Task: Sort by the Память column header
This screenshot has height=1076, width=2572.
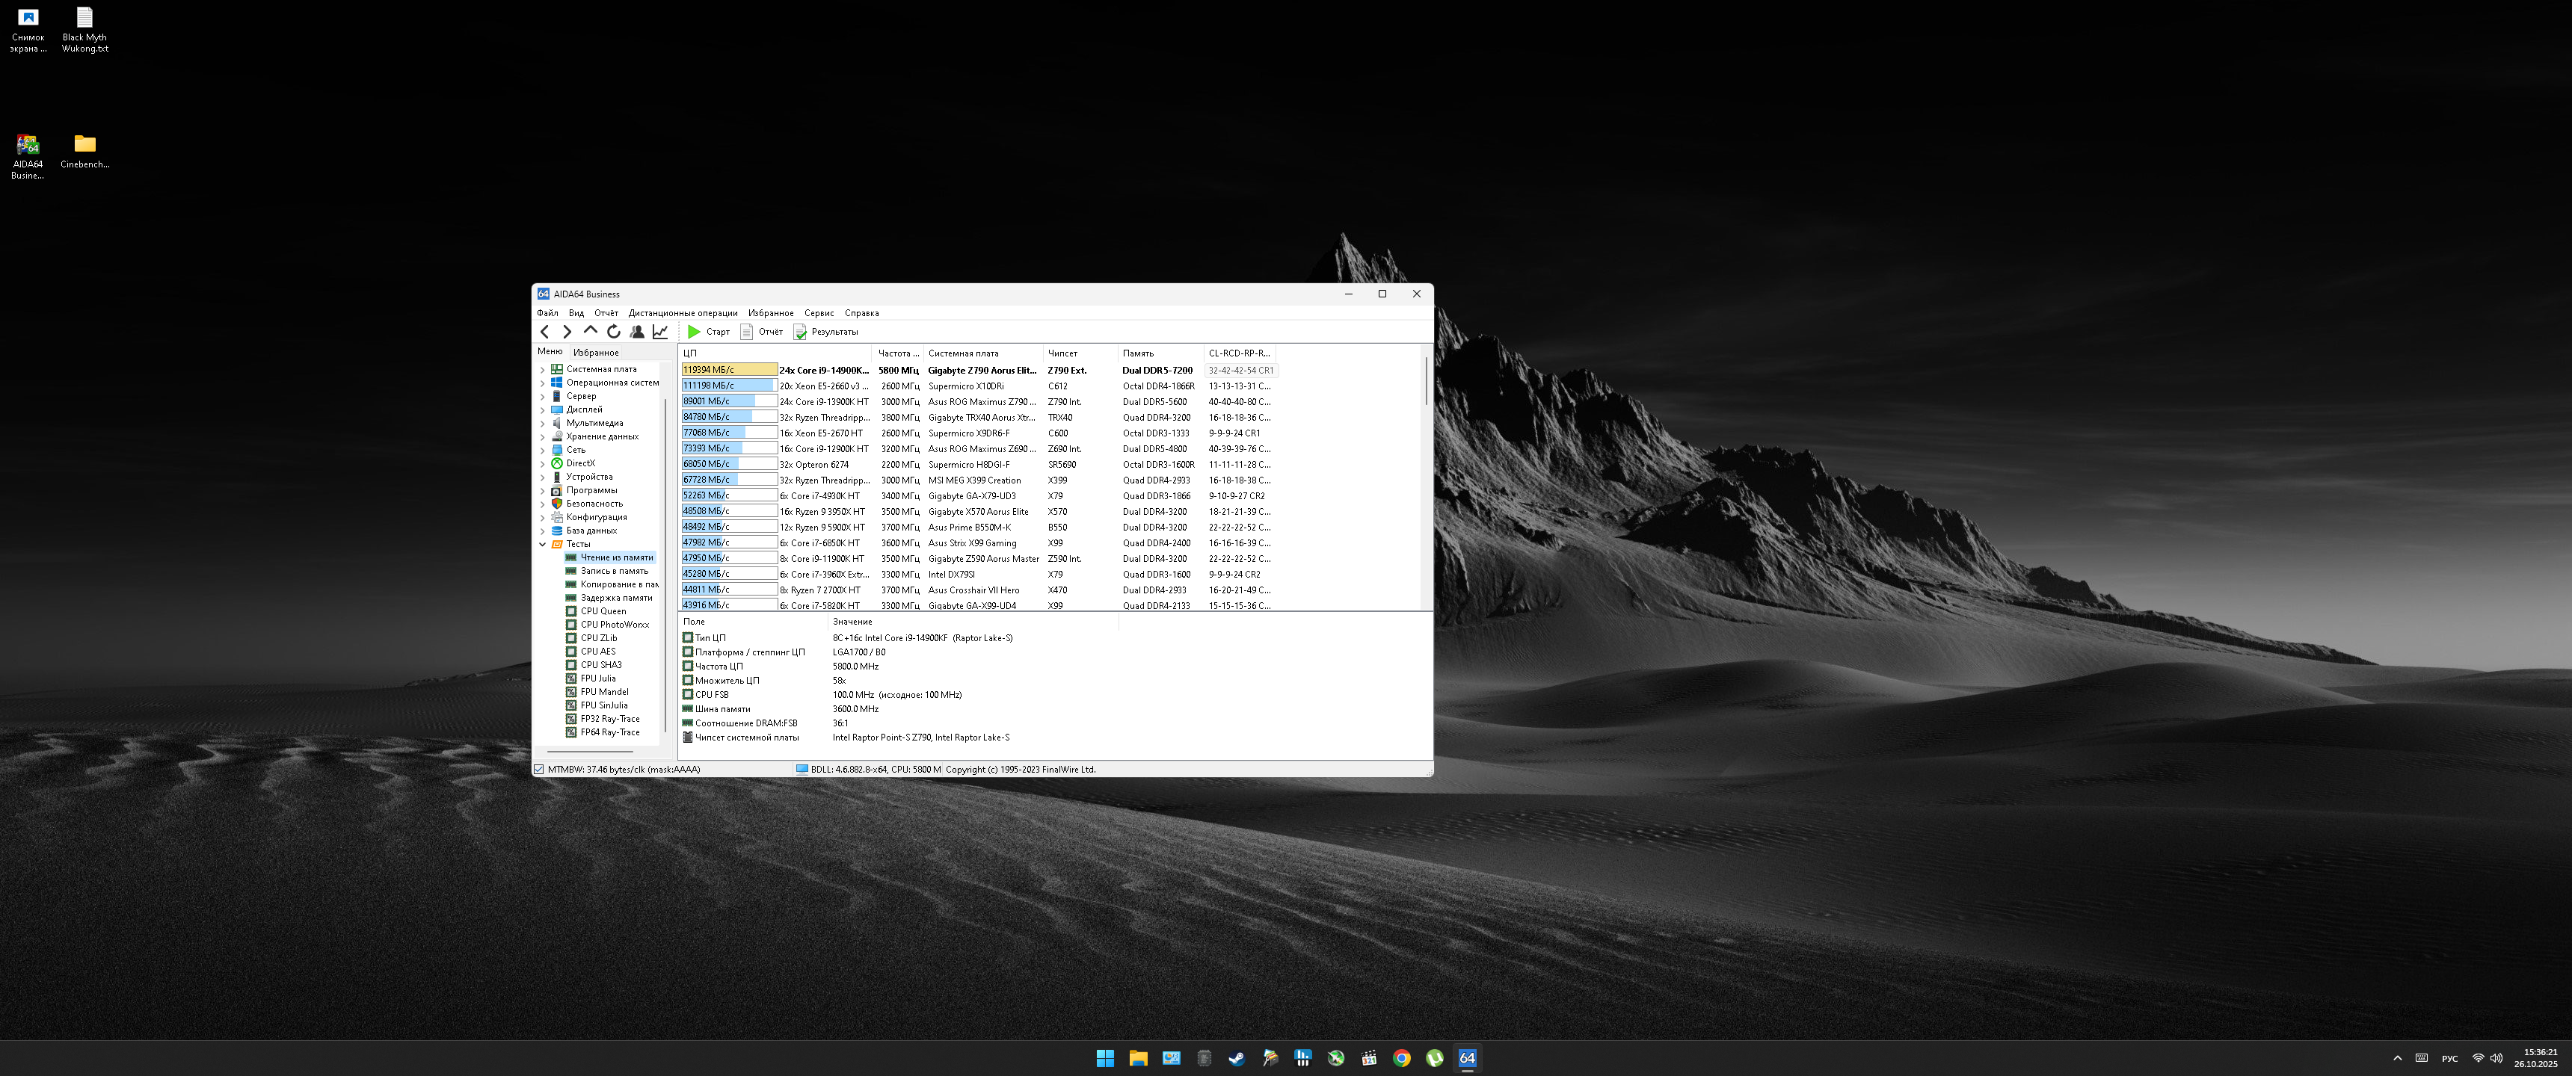Action: (x=1137, y=353)
